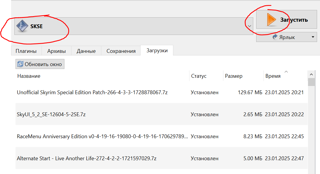Select the SkyUI_5_2_SE download row
The width and height of the screenshot is (320, 174).
point(51,114)
